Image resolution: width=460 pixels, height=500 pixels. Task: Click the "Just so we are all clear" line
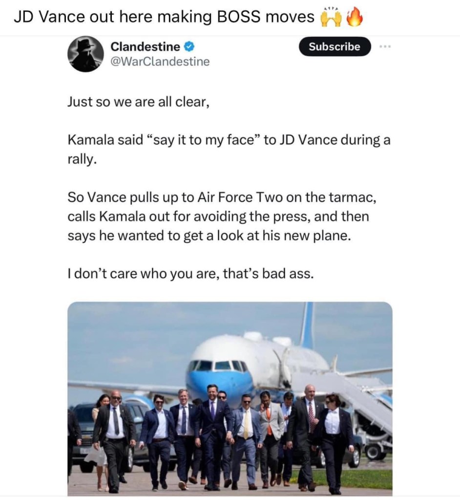(139, 104)
